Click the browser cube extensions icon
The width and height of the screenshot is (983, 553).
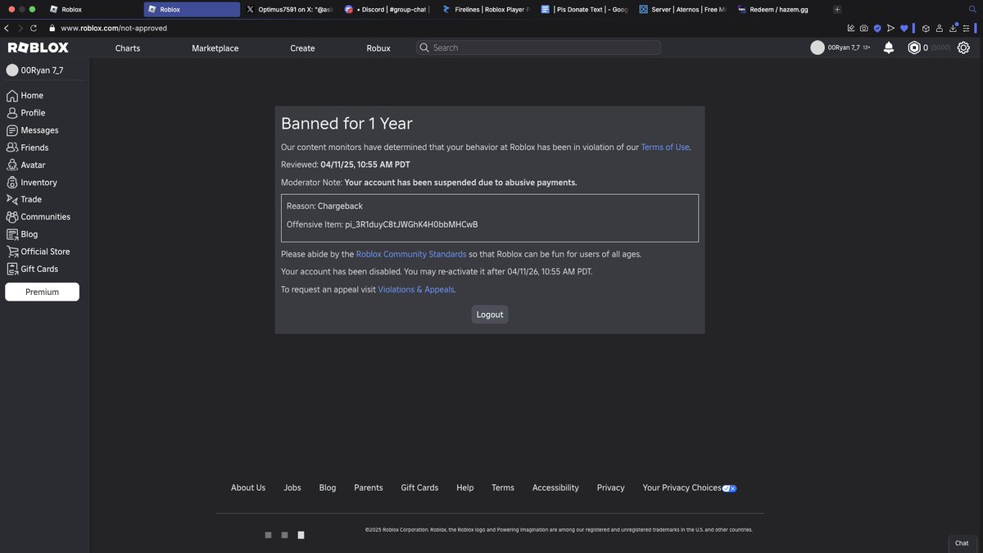[x=925, y=28]
